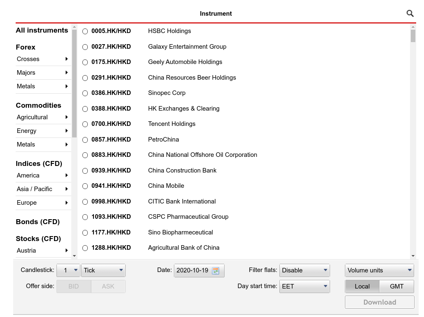
Task: Open the Indices (CFD) category heading
Action: click(39, 163)
